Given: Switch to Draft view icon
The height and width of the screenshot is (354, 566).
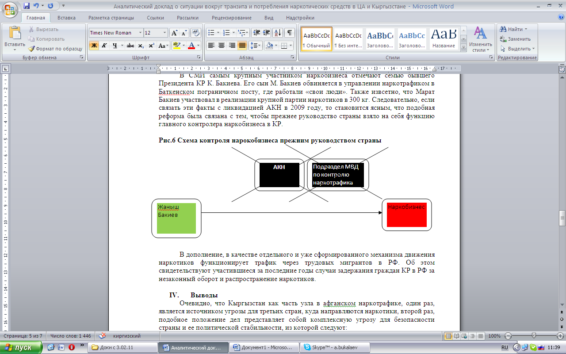Looking at the screenshot, I should 481,336.
